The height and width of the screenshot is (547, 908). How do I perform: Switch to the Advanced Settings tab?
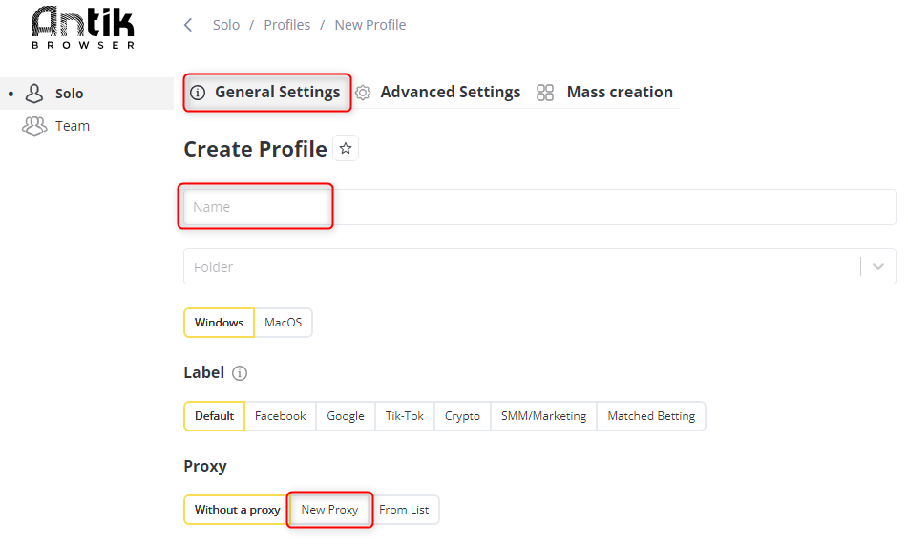[438, 92]
